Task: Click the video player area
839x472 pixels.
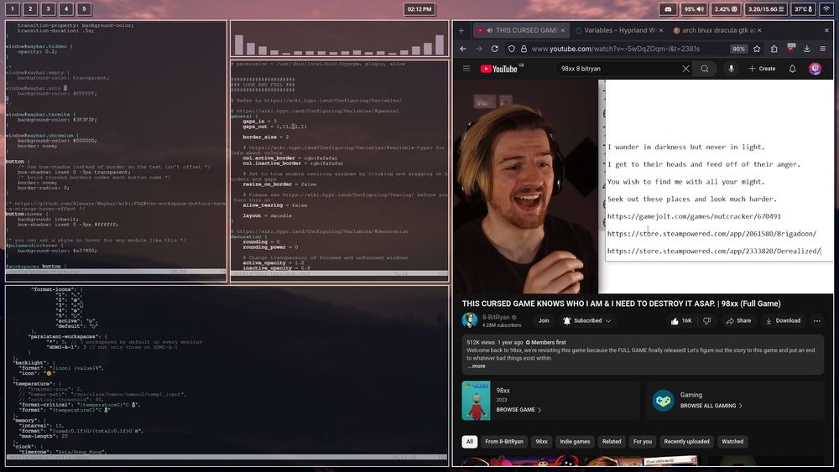Action: tap(644, 186)
